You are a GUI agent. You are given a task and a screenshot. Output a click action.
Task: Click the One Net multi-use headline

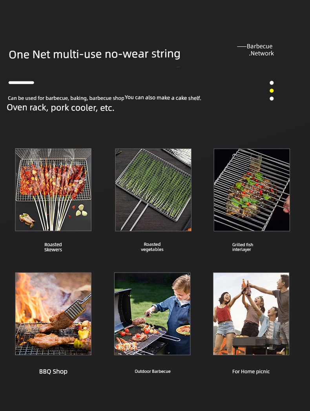95,54
